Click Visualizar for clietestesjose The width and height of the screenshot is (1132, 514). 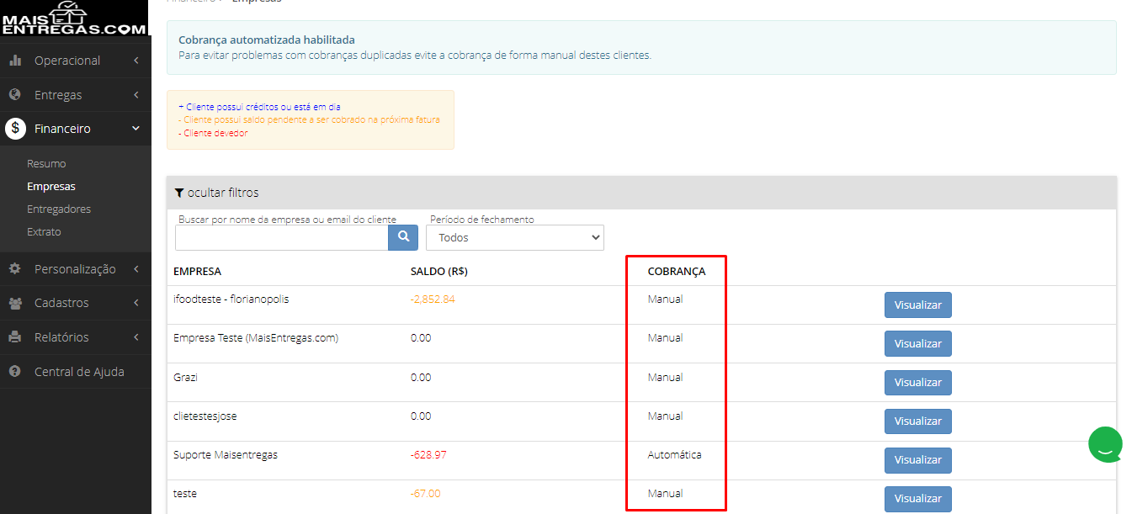point(918,421)
